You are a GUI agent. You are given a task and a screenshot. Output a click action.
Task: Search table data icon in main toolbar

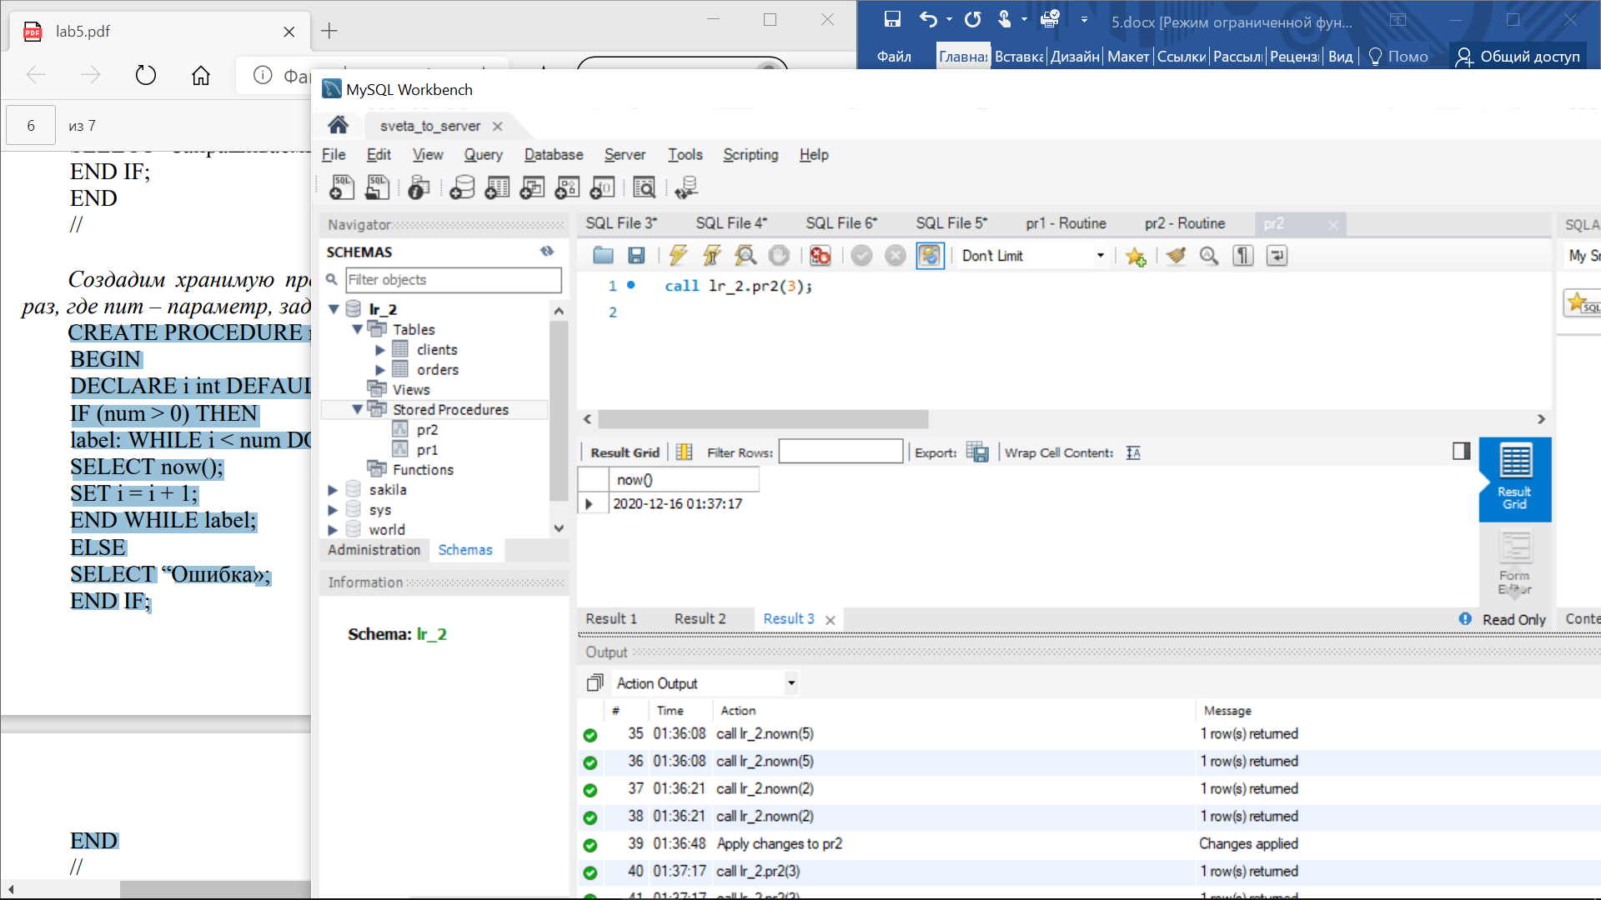click(x=645, y=187)
